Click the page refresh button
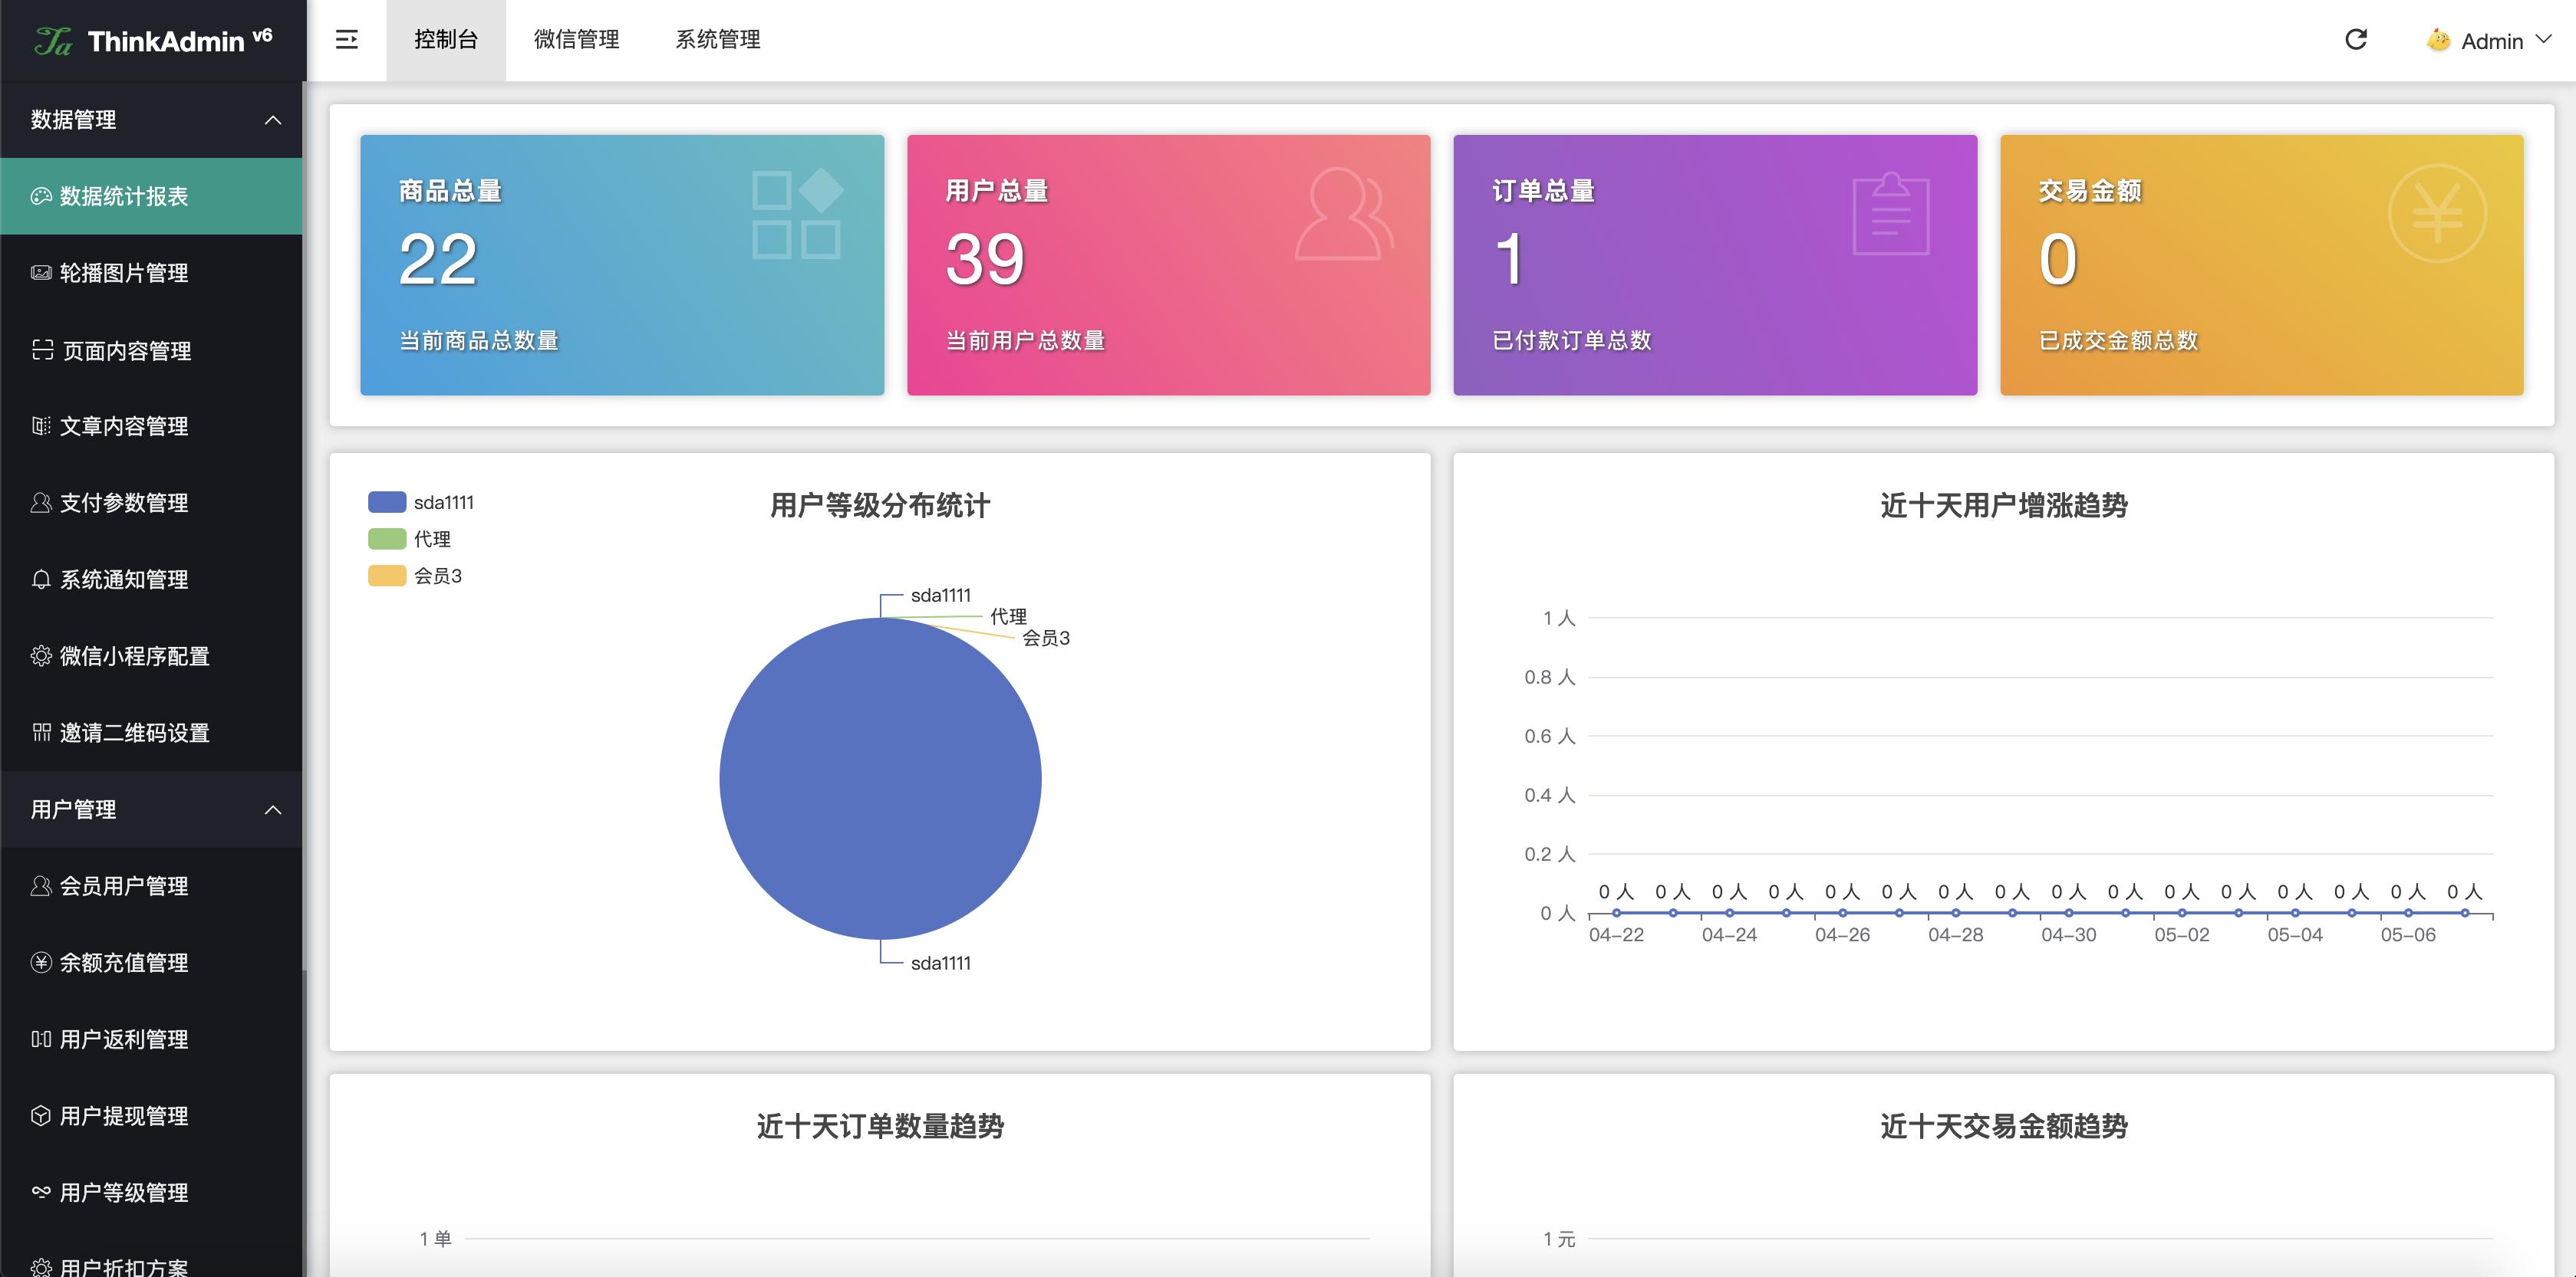Viewport: 2576px width, 1277px height. (2356, 39)
